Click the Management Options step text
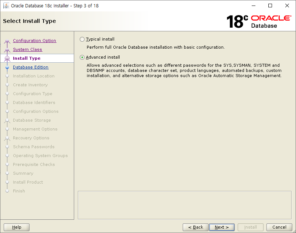 pos(35,129)
